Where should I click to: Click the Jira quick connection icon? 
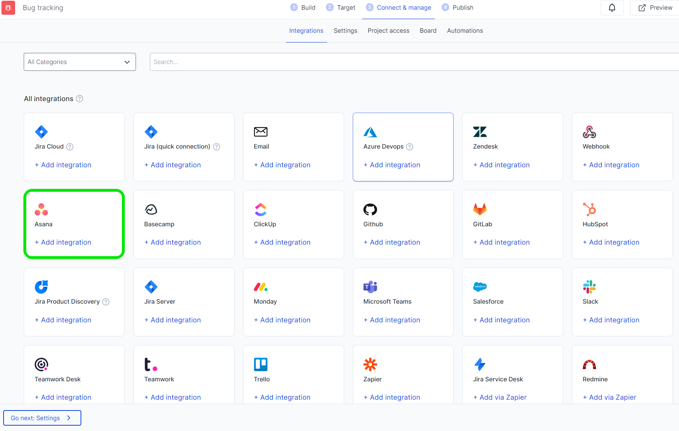[151, 132]
